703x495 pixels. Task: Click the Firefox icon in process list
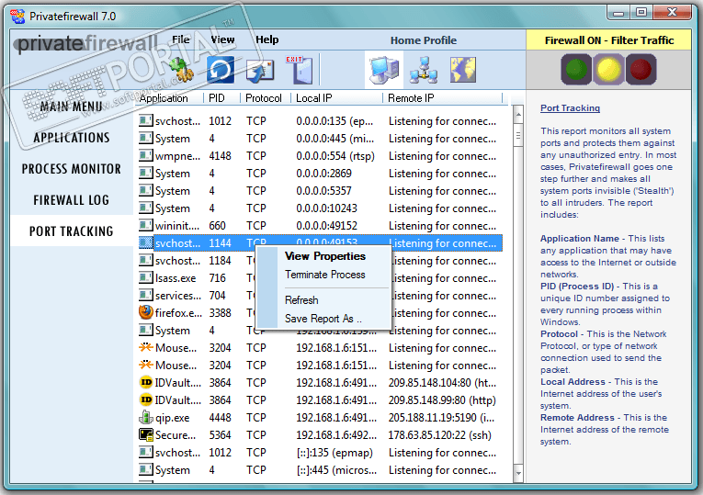[x=146, y=312]
